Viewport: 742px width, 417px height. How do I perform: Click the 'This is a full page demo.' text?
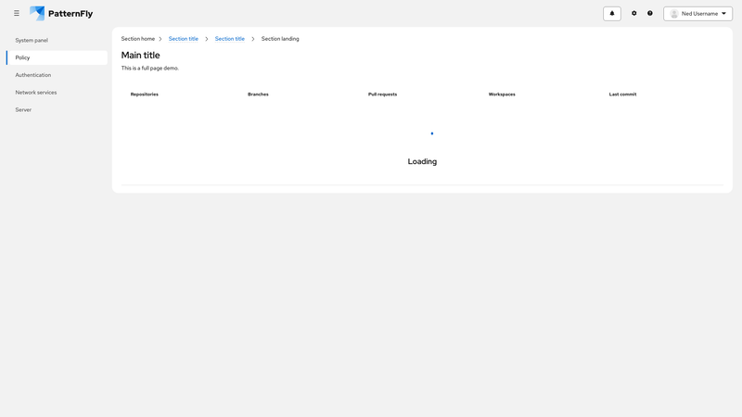coord(150,68)
